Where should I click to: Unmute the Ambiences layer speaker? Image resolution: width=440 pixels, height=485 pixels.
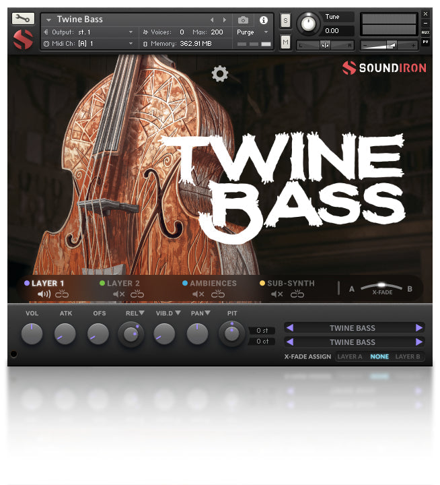[x=198, y=294]
